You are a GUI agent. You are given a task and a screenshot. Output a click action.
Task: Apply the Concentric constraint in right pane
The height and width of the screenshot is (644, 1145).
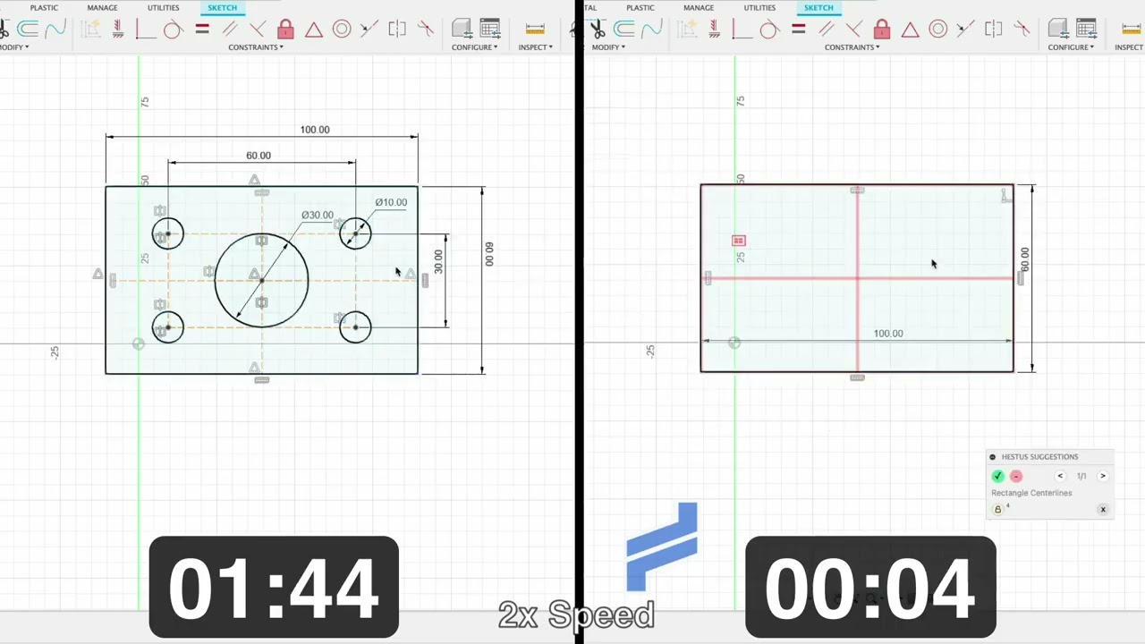938,30
